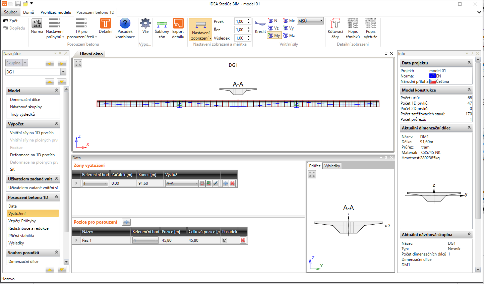The height and width of the screenshot is (284, 484).
Task: Open Redistribuce a redukce item
Action: coord(28,228)
